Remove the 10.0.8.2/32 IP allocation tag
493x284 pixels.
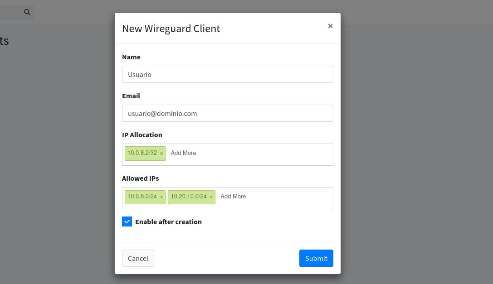click(161, 154)
